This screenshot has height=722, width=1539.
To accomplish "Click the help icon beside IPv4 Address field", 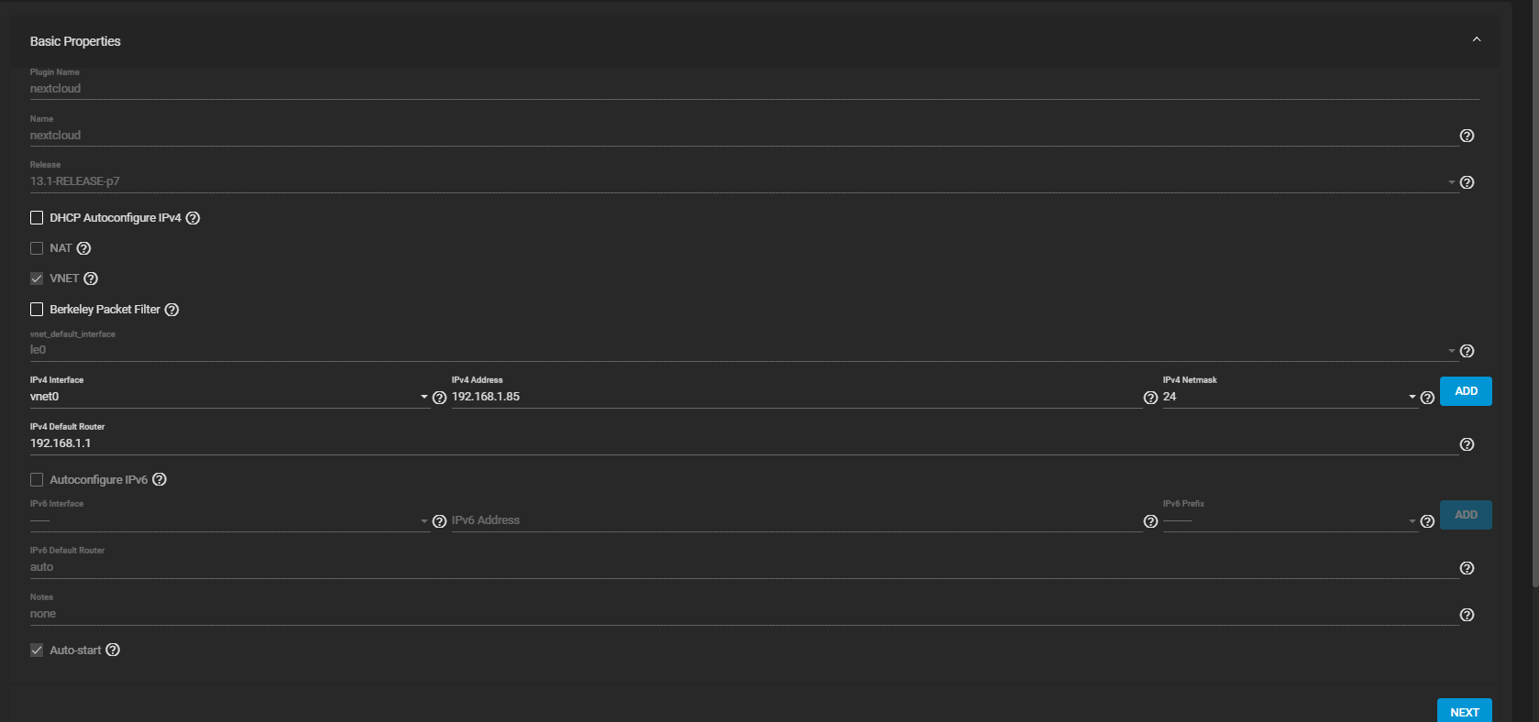I will click(1150, 398).
